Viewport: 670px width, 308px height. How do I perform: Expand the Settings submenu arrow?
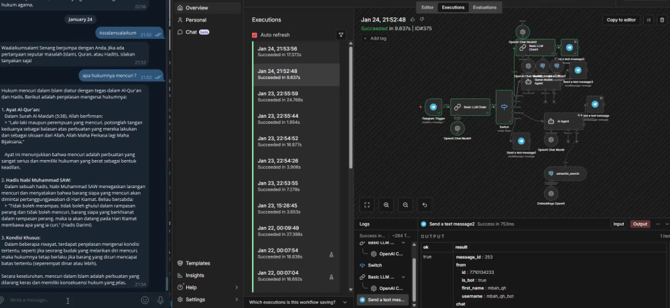(237, 299)
